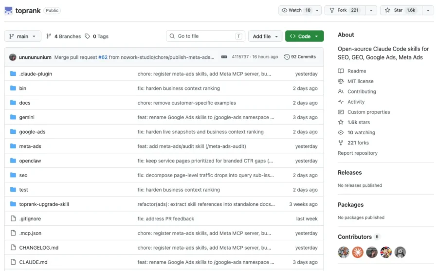The width and height of the screenshot is (438, 271).
Task: Click the first contributor avatar
Action: (343, 253)
